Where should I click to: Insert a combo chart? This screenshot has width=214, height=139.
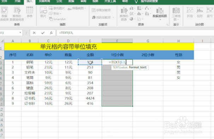coord(148,14)
